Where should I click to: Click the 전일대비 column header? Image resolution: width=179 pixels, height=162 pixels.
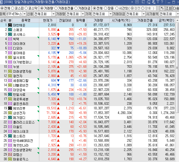pyautogui.click(x=65, y=21)
